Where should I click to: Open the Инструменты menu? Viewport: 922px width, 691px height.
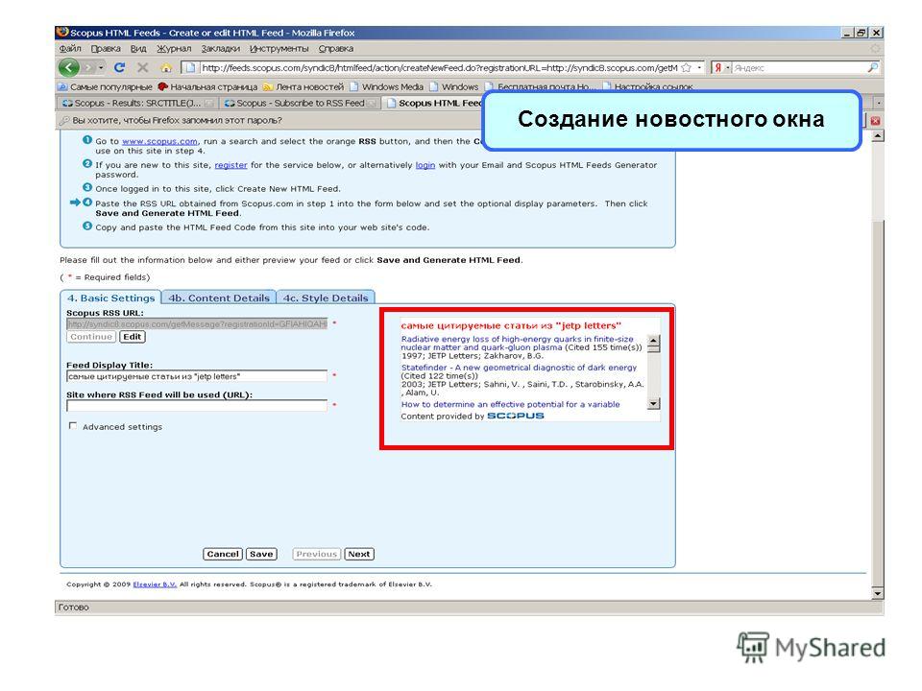click(x=279, y=48)
